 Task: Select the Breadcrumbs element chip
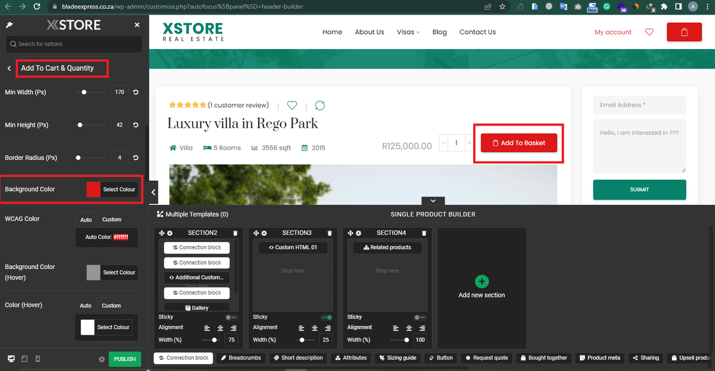[241, 358]
